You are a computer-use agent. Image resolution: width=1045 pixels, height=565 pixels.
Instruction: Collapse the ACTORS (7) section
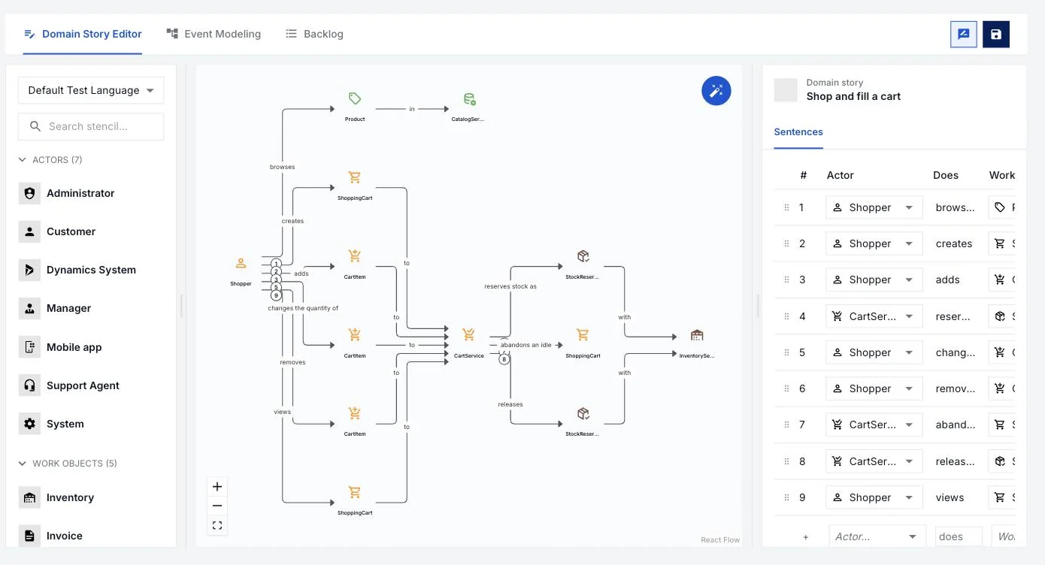[50, 160]
